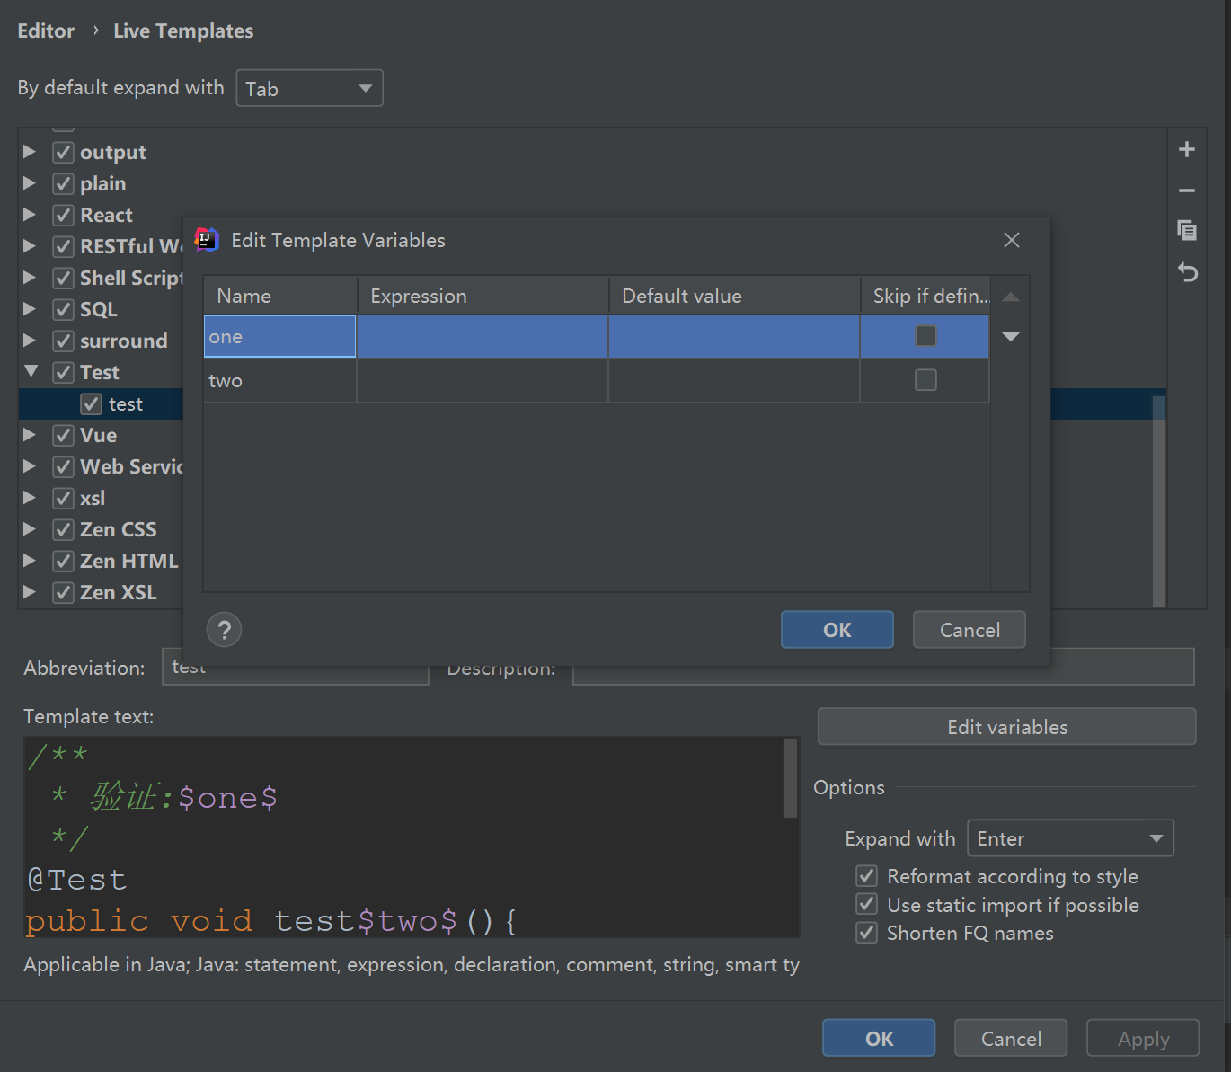Click OK in the settings window
Screen dimensions: 1231x1072
[879, 1039]
